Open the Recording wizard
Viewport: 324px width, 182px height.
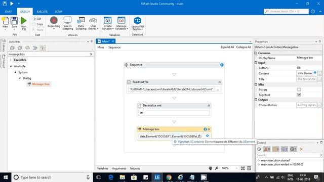click(54, 23)
